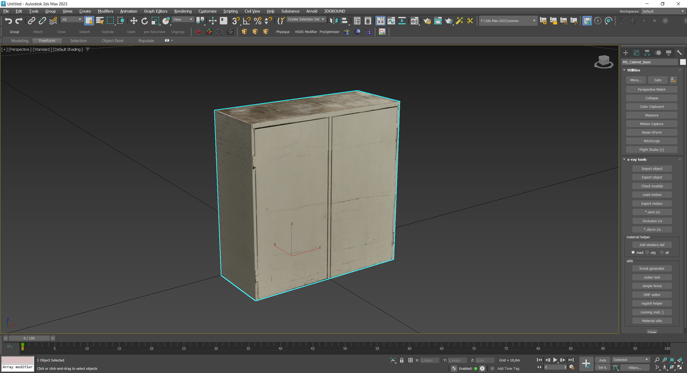
Task: Open the View reference coordinate dropdown
Action: click(x=183, y=19)
